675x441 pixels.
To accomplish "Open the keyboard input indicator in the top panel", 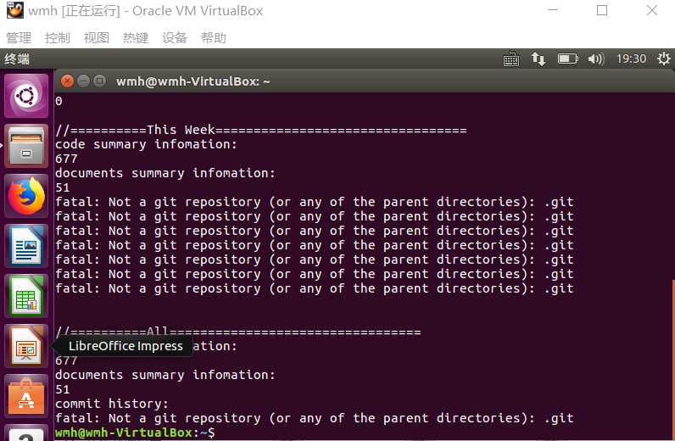I will [x=511, y=59].
